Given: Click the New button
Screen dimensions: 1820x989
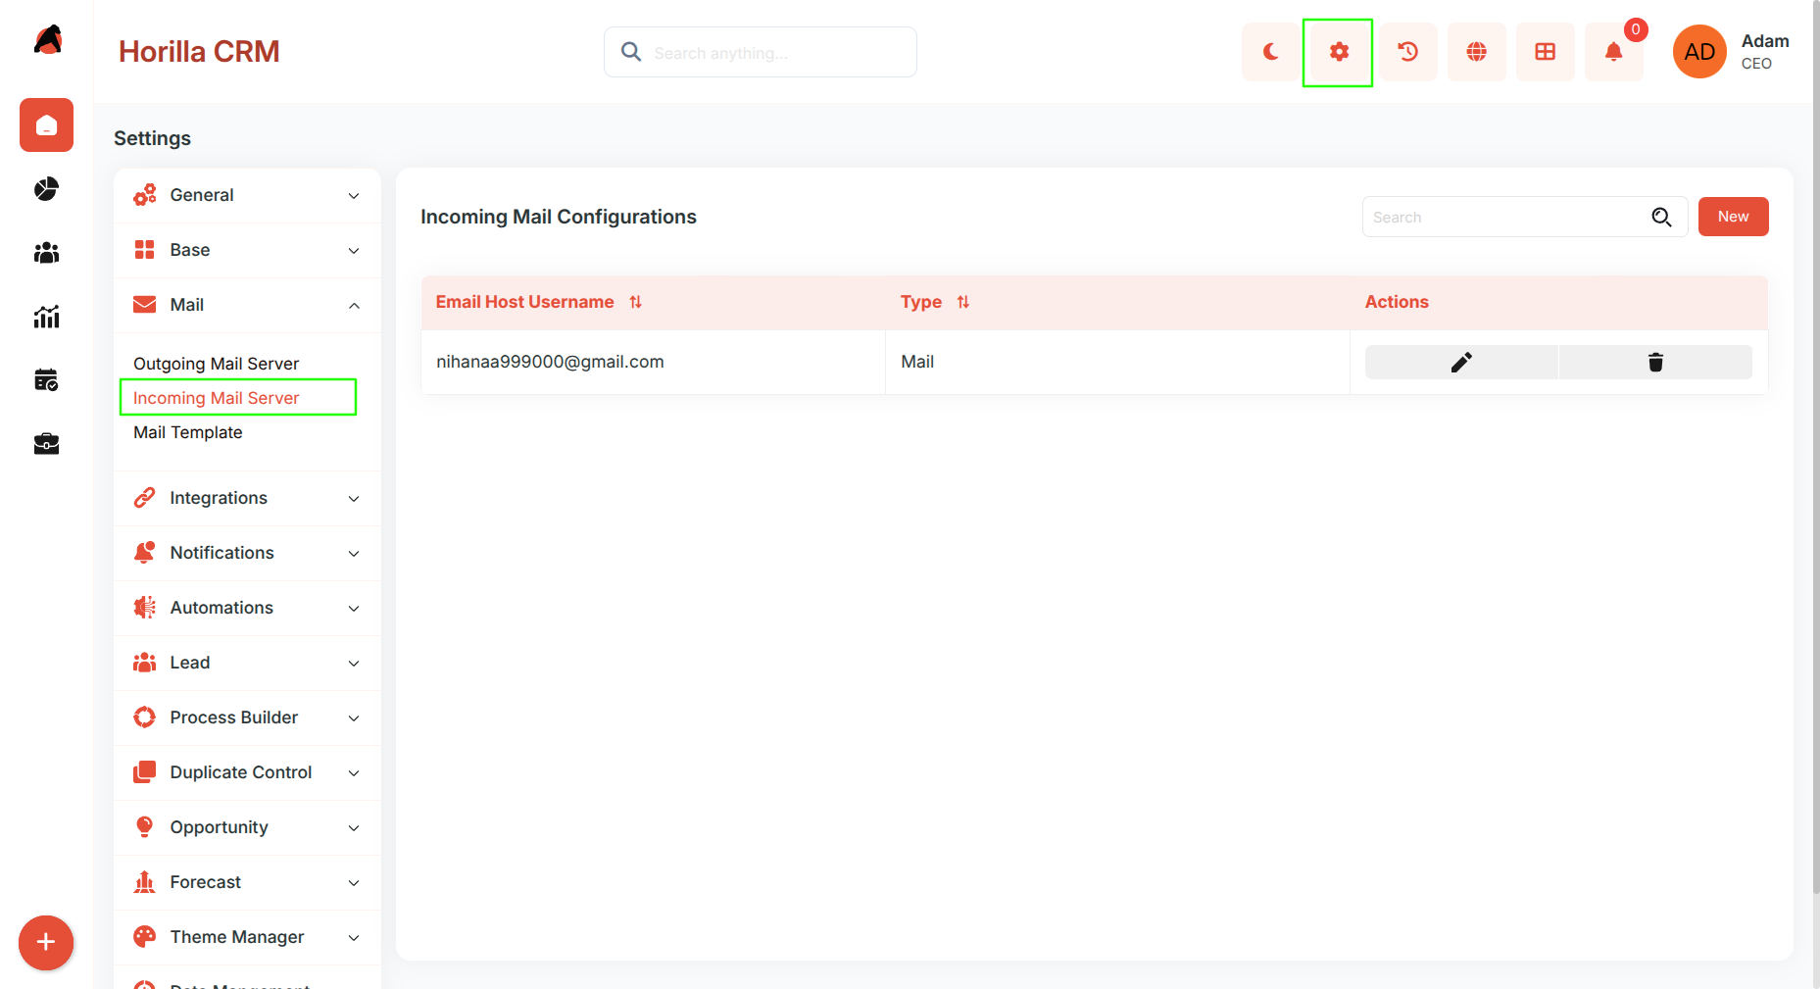Looking at the screenshot, I should (1733, 217).
